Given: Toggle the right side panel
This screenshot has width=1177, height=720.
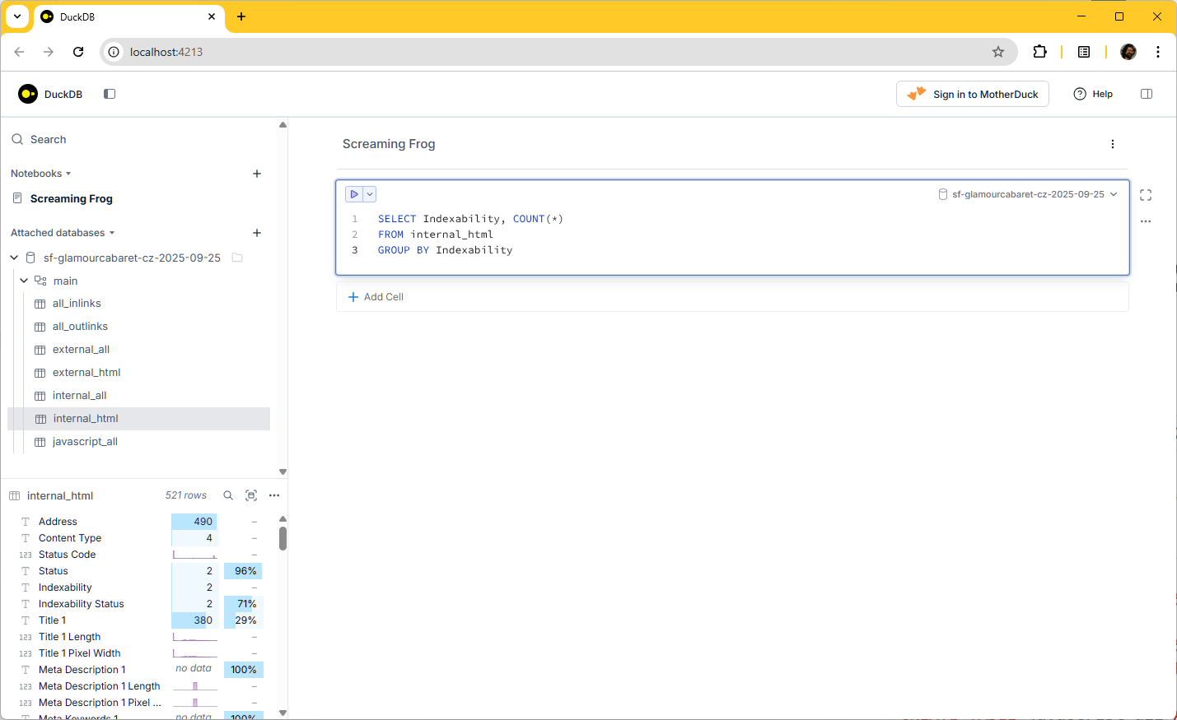Looking at the screenshot, I should 1146,94.
